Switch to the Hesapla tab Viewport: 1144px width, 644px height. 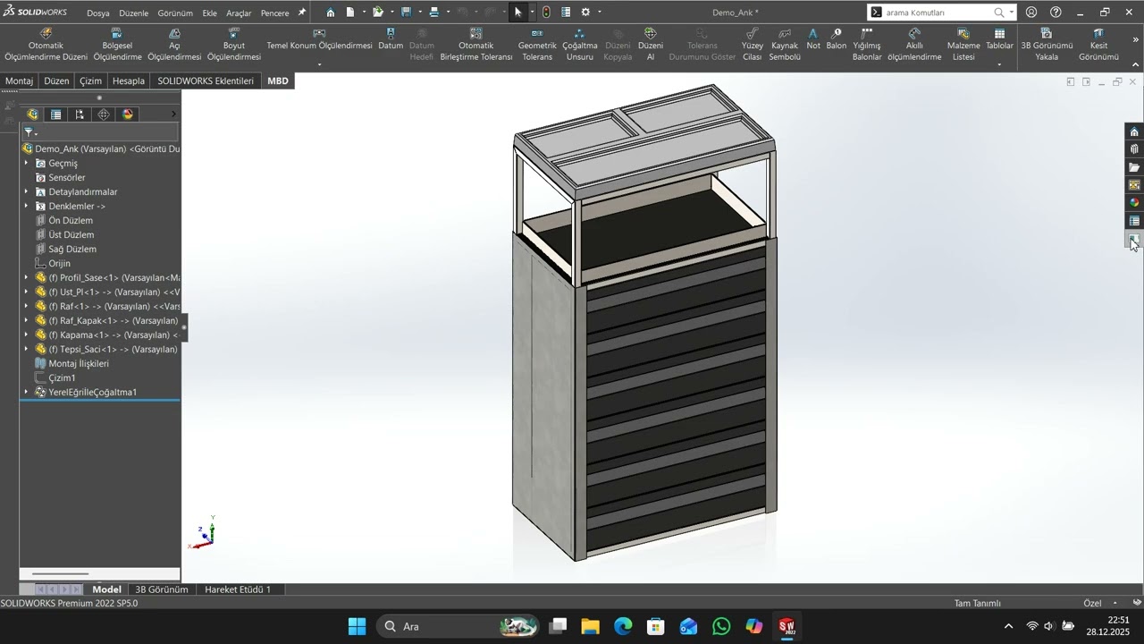129,80
